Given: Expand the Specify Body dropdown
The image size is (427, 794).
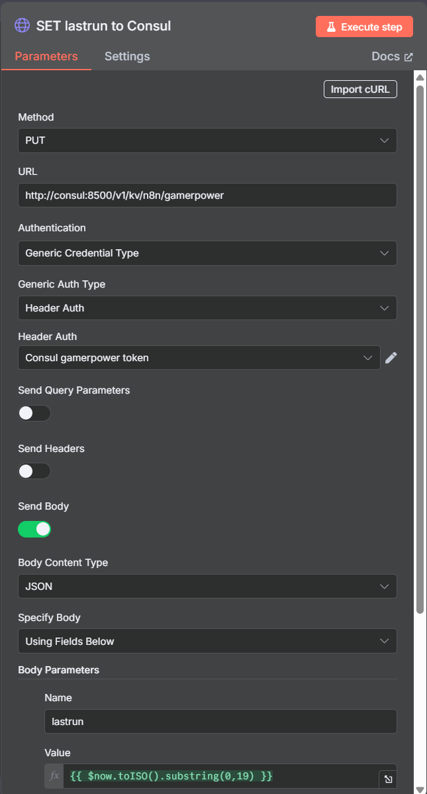Looking at the screenshot, I should [x=207, y=642].
